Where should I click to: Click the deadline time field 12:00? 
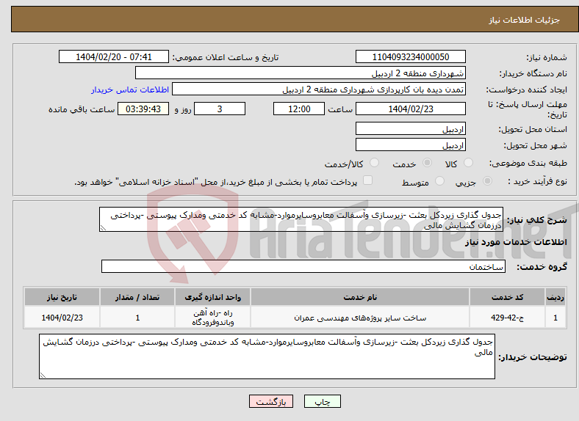click(x=299, y=109)
